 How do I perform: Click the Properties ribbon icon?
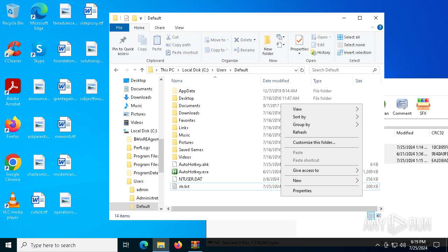pos(299,45)
